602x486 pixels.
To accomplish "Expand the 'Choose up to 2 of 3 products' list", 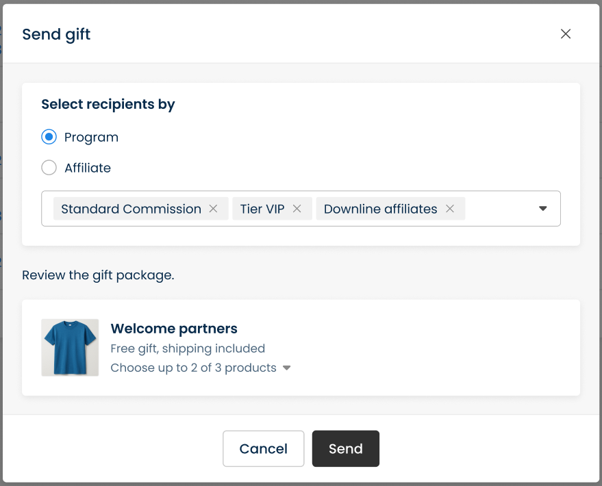I will coord(287,368).
